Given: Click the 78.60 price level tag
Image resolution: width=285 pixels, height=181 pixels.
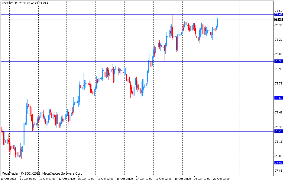Looking at the screenshot, I should (x=278, y=98).
